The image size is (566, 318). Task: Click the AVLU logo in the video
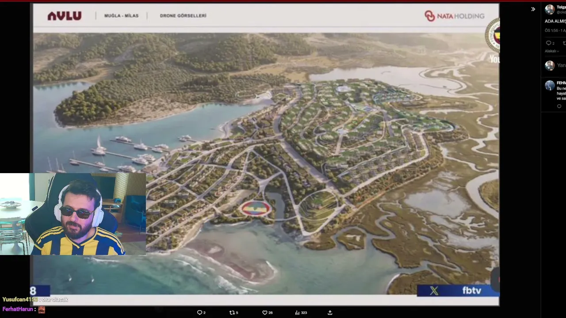point(65,16)
